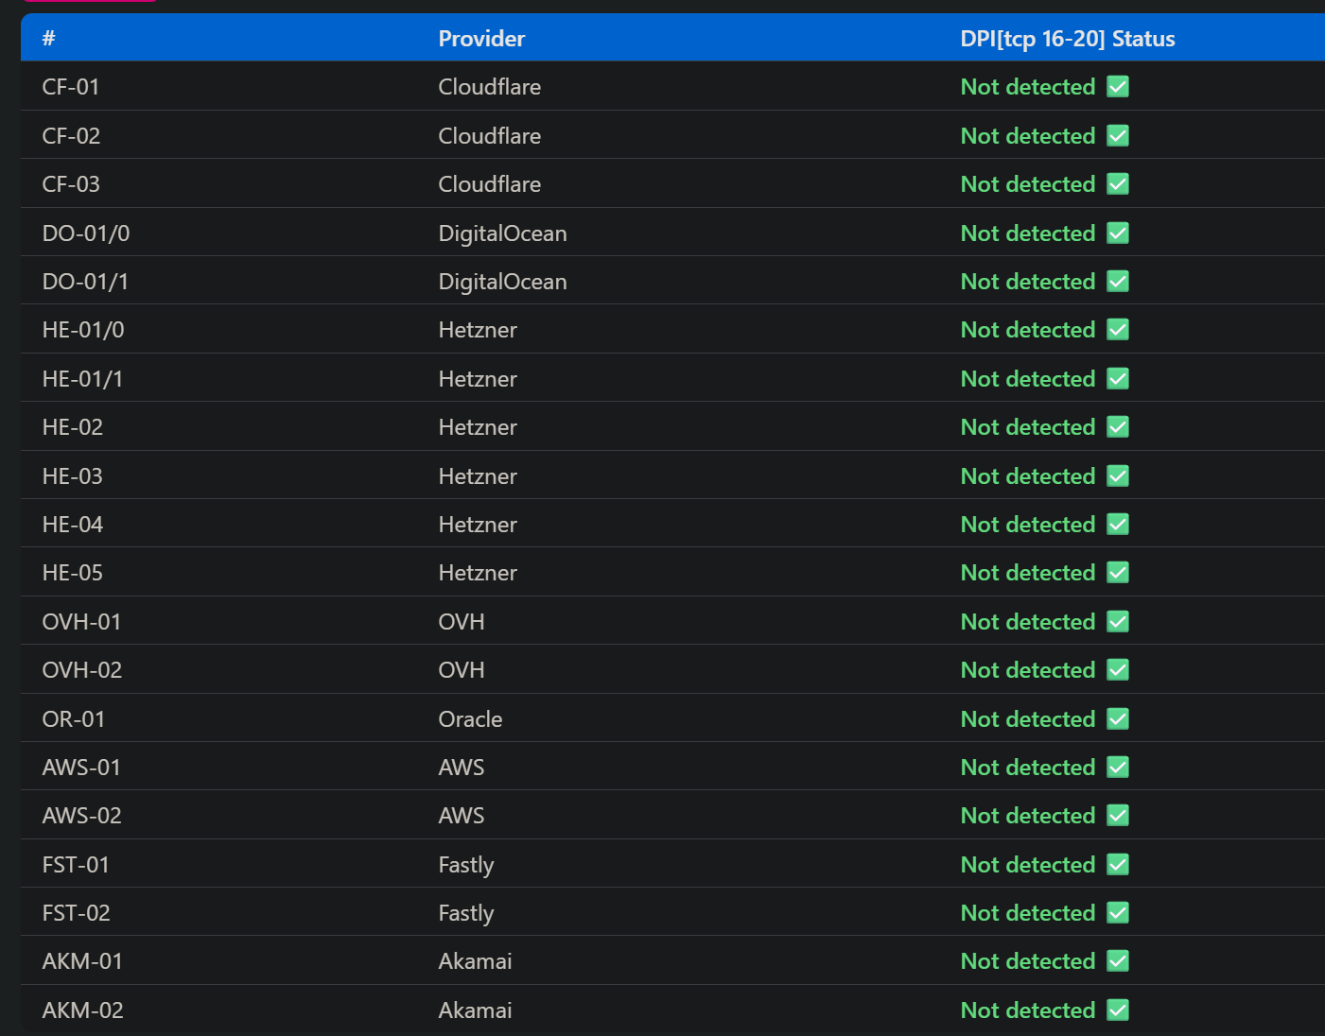Click 'DigitalOcean' provider in row DO-01/0
1325x1036 pixels.
coord(502,233)
